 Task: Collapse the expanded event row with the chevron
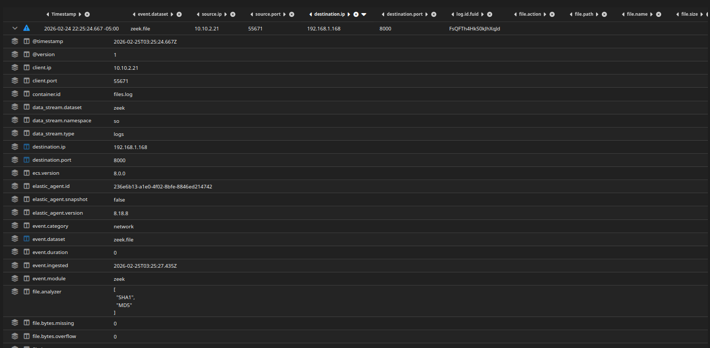pos(15,28)
